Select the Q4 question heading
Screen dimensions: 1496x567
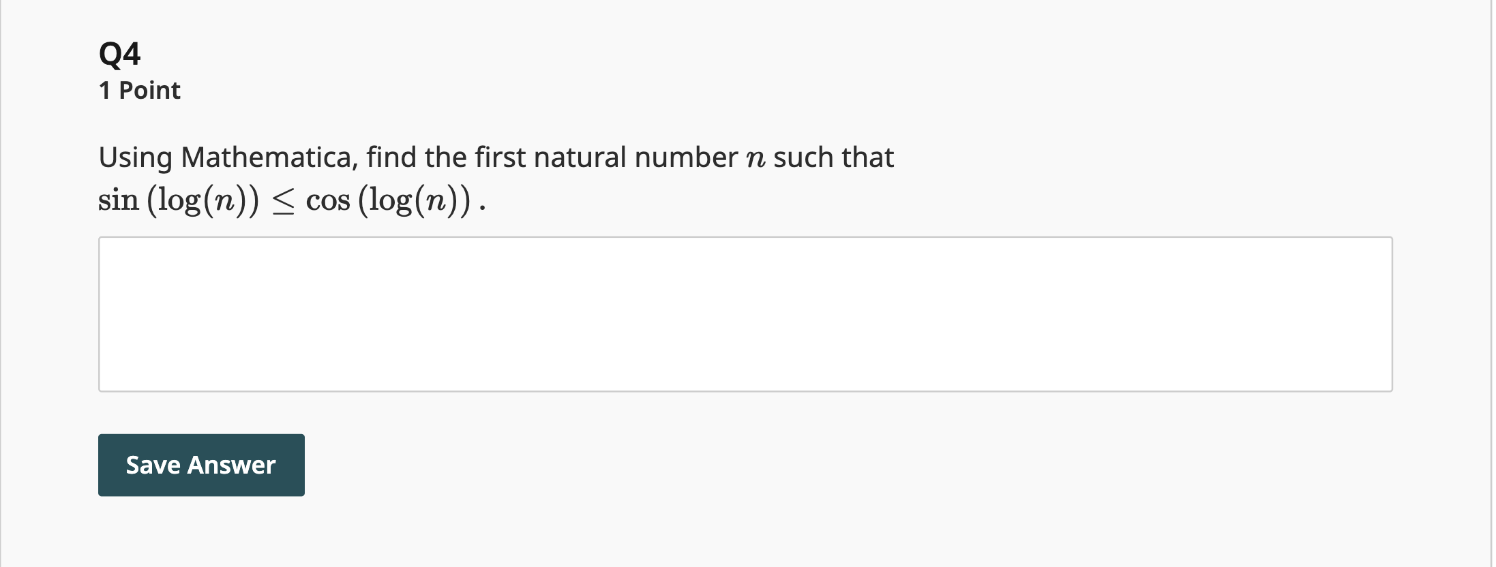pos(119,55)
